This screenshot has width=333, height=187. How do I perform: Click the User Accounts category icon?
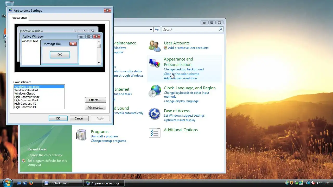[155, 46]
